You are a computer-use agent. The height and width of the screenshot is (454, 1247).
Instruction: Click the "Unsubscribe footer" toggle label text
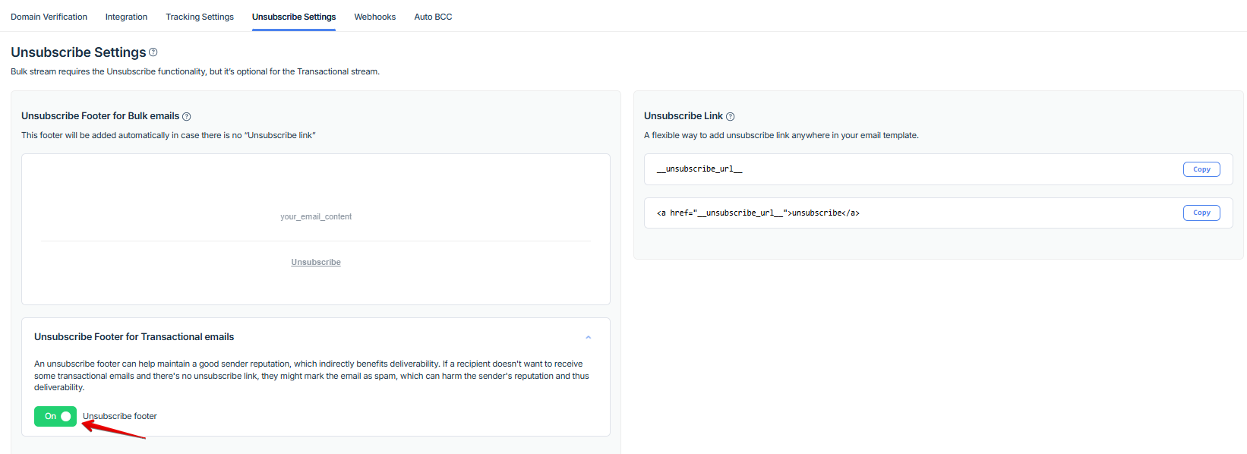coord(120,416)
